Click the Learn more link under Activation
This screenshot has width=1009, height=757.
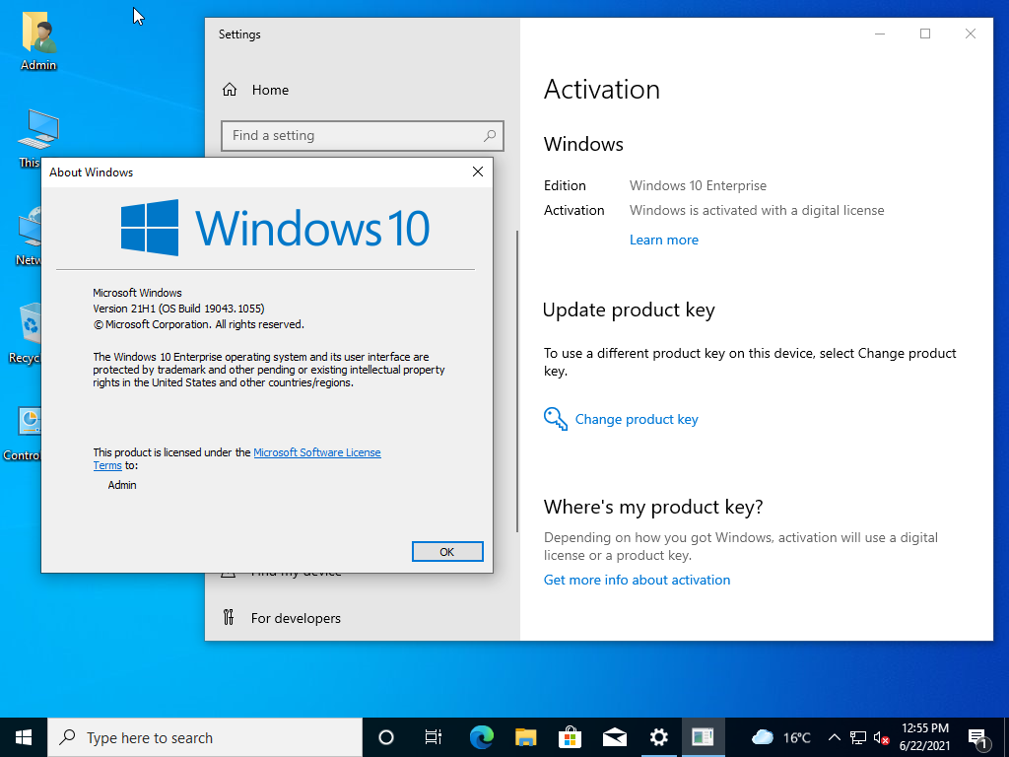click(663, 241)
